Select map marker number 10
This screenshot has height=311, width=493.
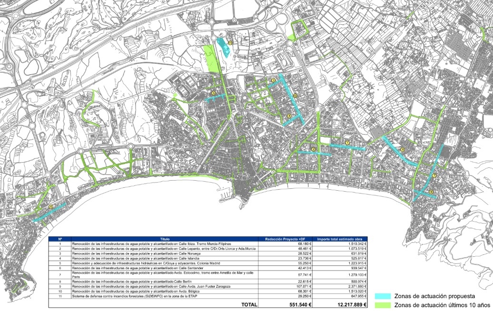point(295,96)
